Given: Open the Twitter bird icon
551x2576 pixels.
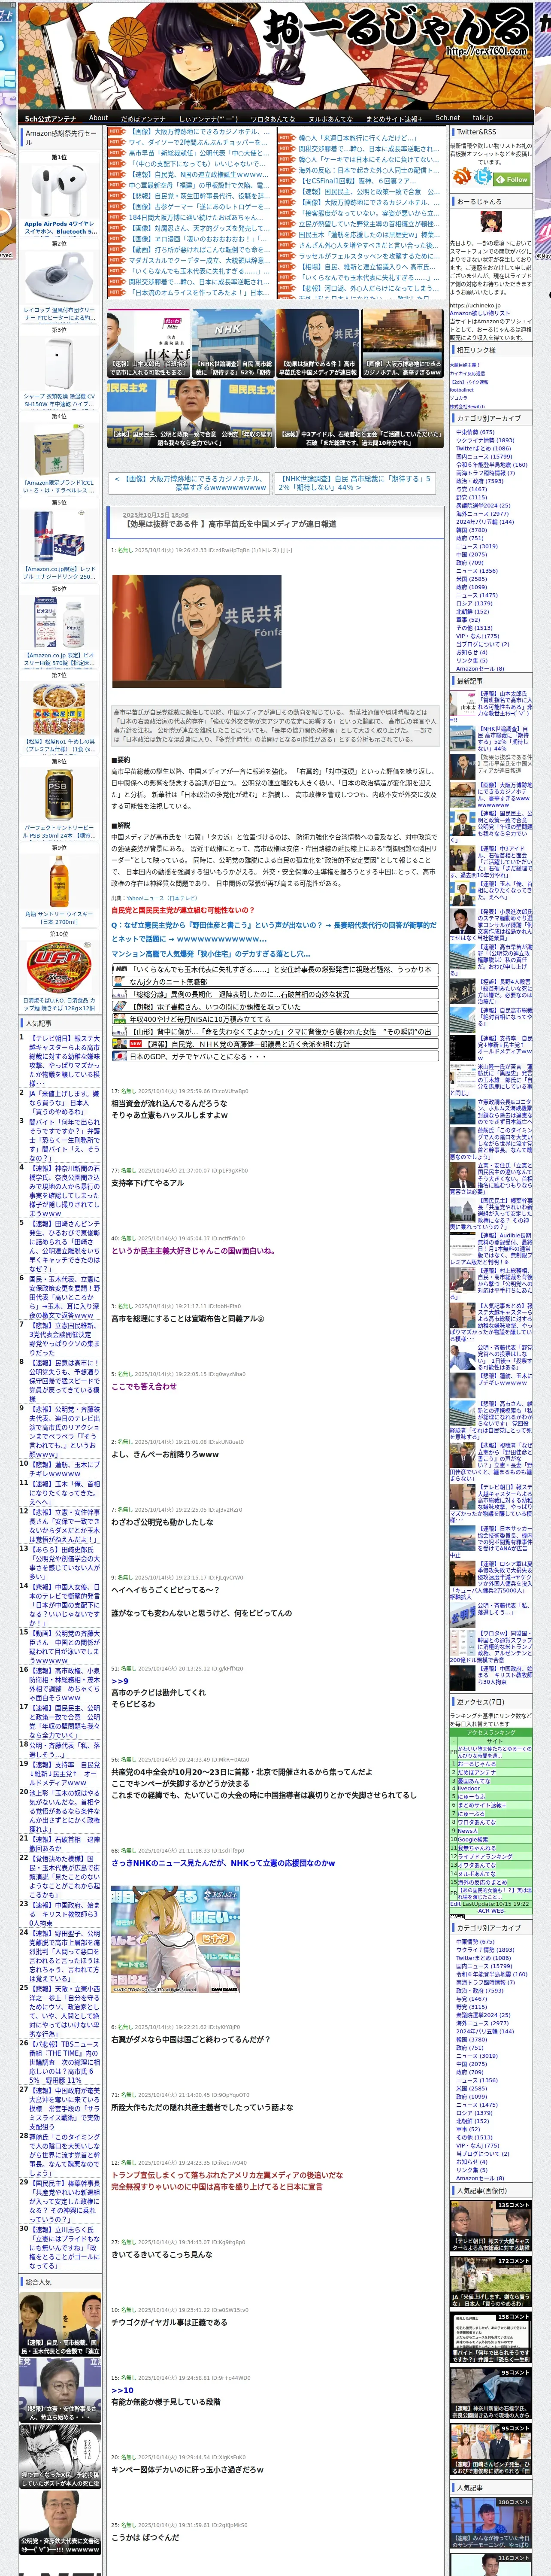Looking at the screenshot, I should [483, 176].
